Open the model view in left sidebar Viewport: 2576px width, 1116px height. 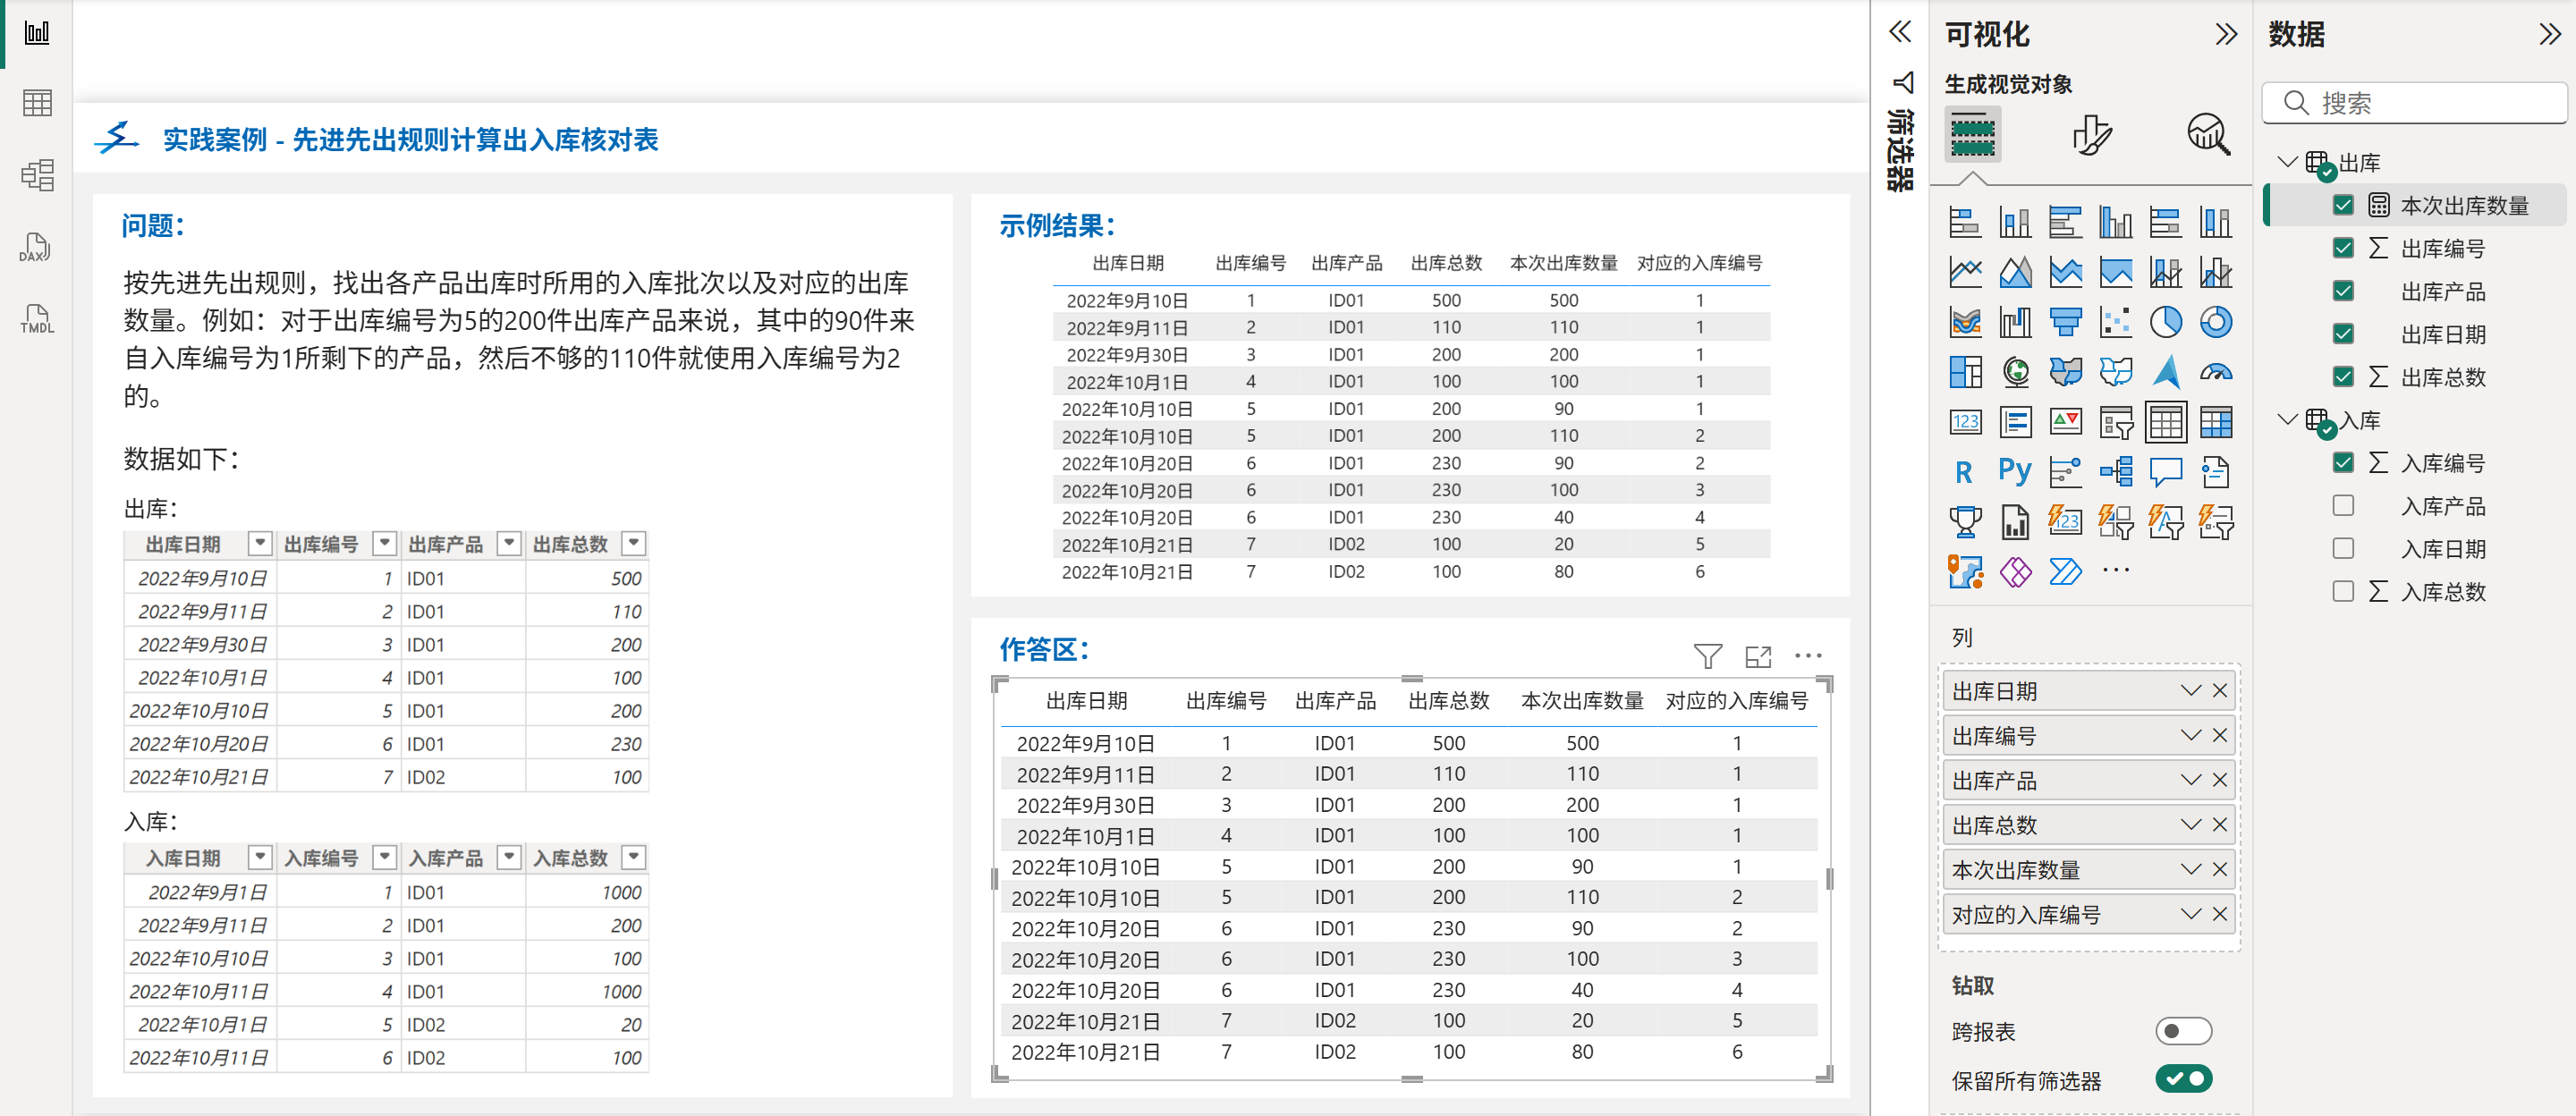36,176
